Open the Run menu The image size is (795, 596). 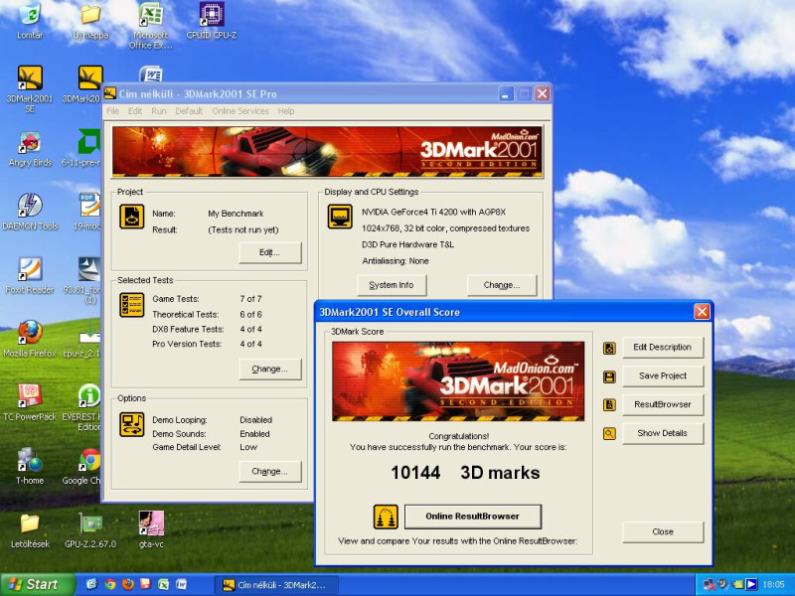(x=159, y=111)
